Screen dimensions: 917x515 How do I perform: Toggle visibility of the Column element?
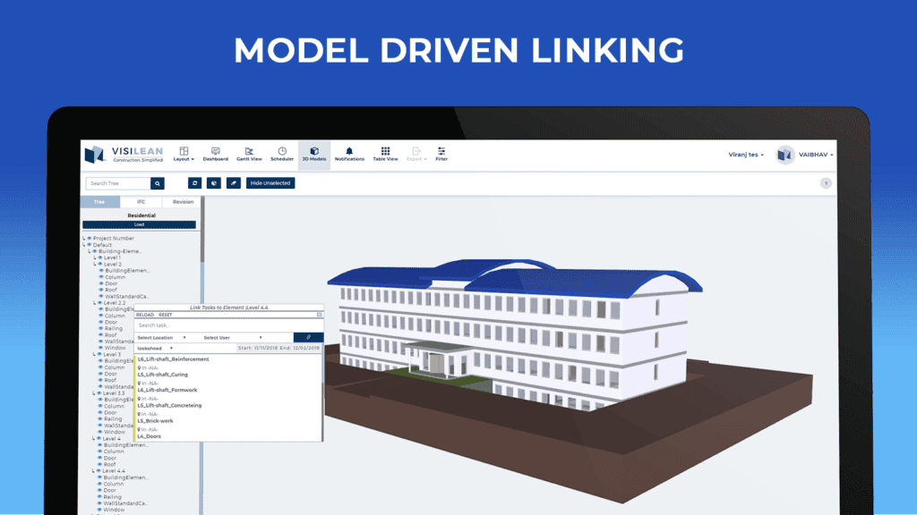(x=101, y=277)
